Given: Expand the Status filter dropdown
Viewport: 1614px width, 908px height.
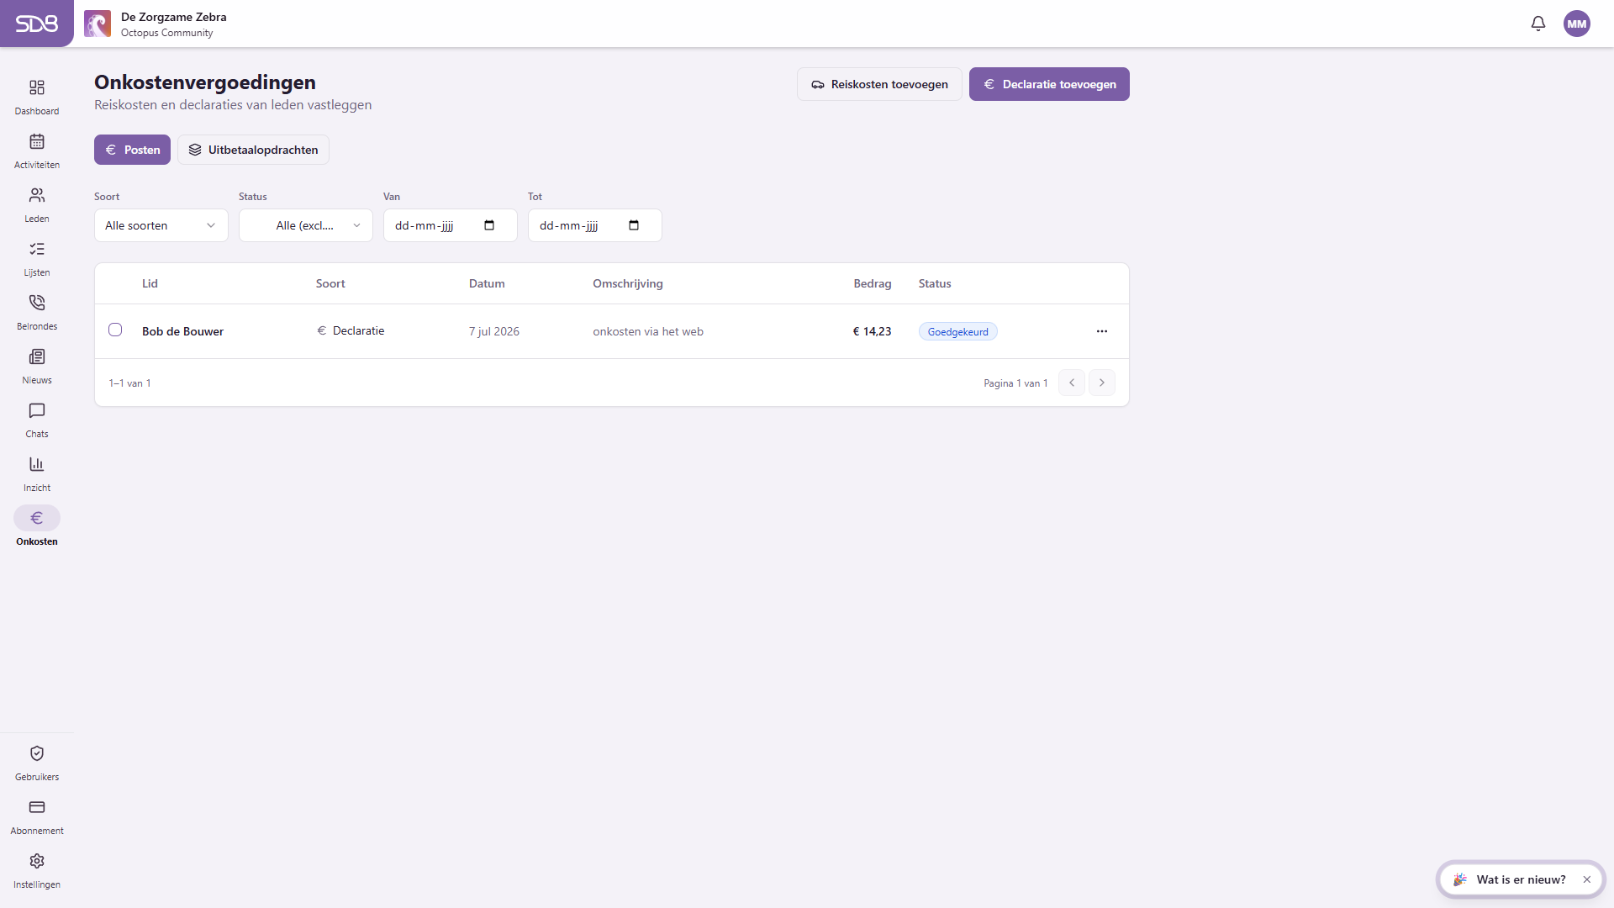Looking at the screenshot, I should (x=306, y=225).
